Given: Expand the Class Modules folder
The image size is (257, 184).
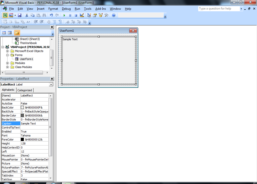Looking at the screenshot, I should [7, 67].
